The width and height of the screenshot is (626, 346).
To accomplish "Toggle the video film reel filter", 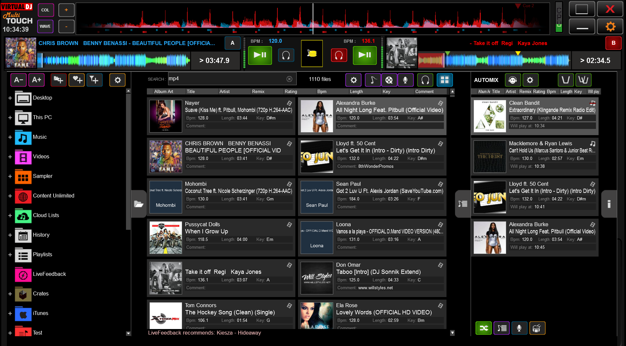I will [389, 80].
